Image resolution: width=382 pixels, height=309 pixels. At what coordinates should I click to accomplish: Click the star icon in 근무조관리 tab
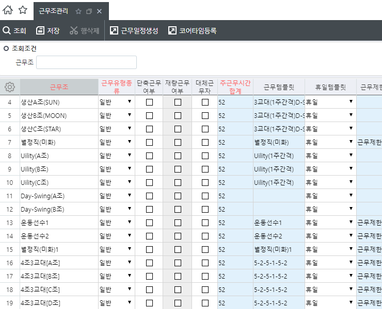(78, 11)
